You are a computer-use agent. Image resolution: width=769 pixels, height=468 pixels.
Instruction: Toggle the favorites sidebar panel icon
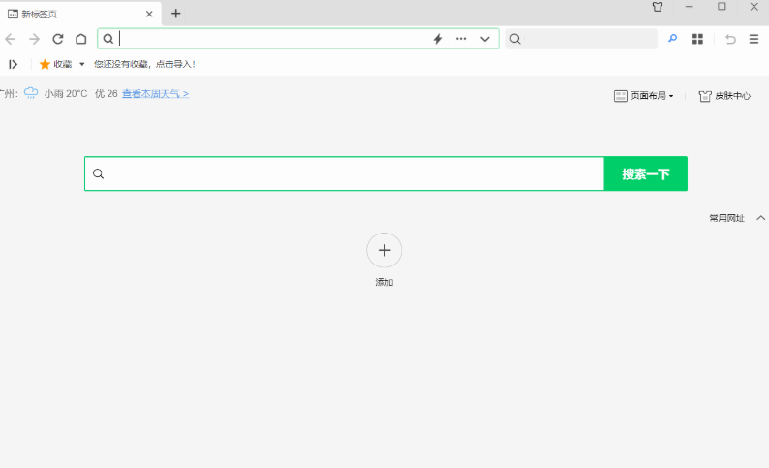point(14,64)
